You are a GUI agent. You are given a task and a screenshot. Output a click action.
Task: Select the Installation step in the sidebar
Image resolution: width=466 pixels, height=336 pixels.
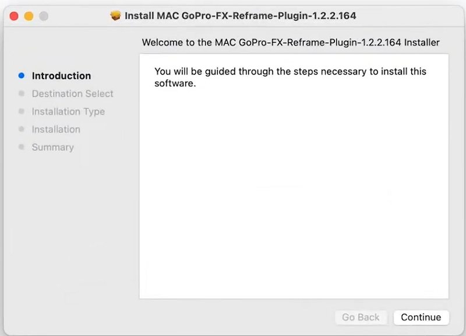coord(56,129)
